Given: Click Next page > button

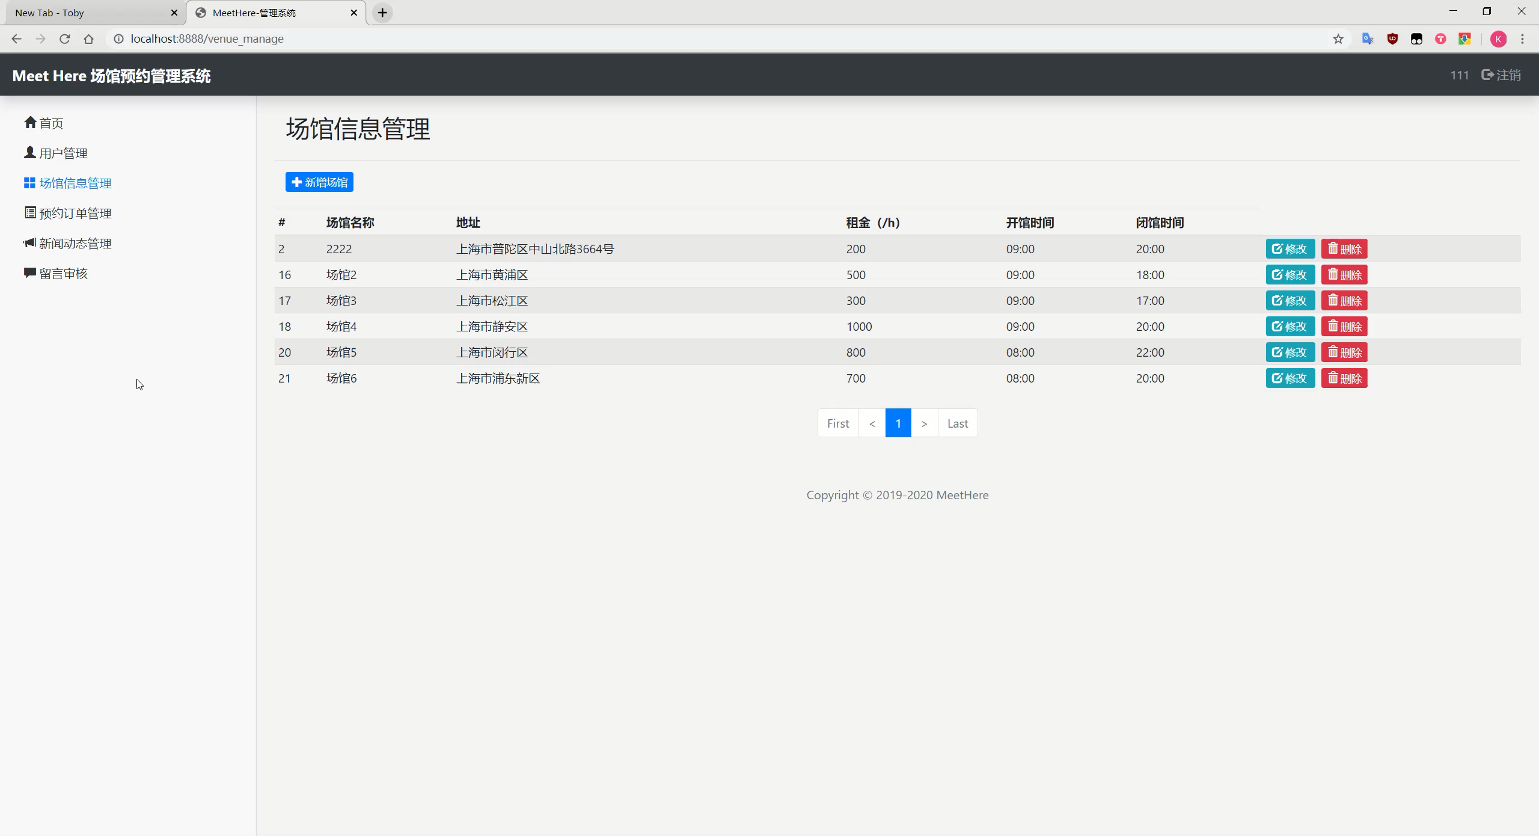Looking at the screenshot, I should pyautogui.click(x=924, y=423).
